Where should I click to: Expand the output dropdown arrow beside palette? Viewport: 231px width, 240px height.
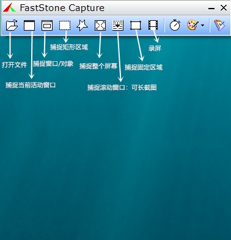pyautogui.click(x=202, y=26)
